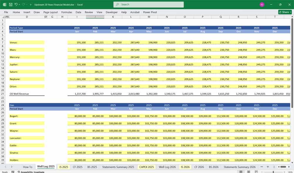The height and width of the screenshot is (173, 294).
Task: Click the more sheets ellipsis
Action: click(x=262, y=167)
